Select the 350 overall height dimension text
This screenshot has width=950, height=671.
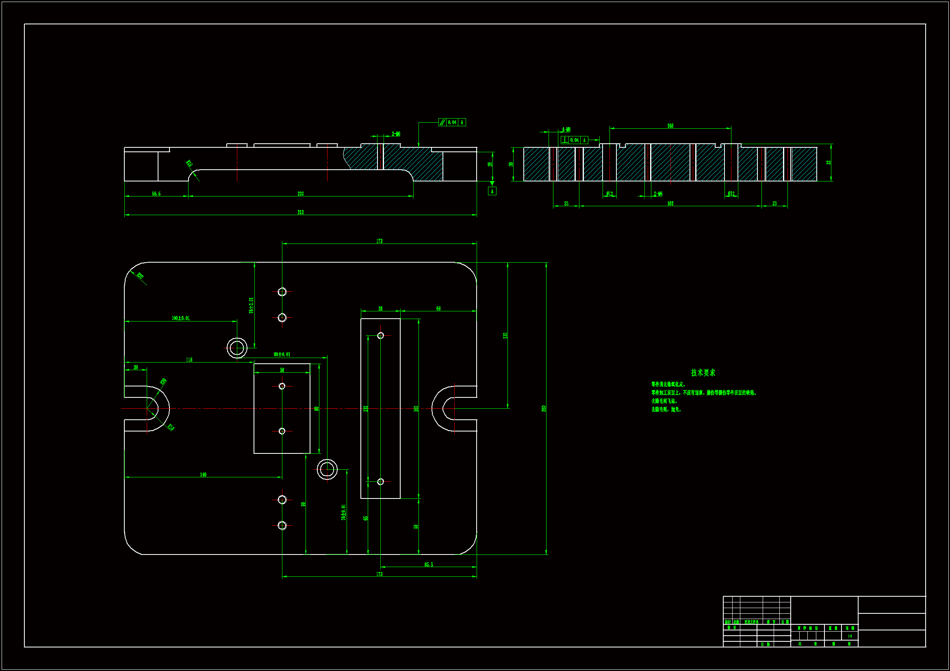[544, 408]
